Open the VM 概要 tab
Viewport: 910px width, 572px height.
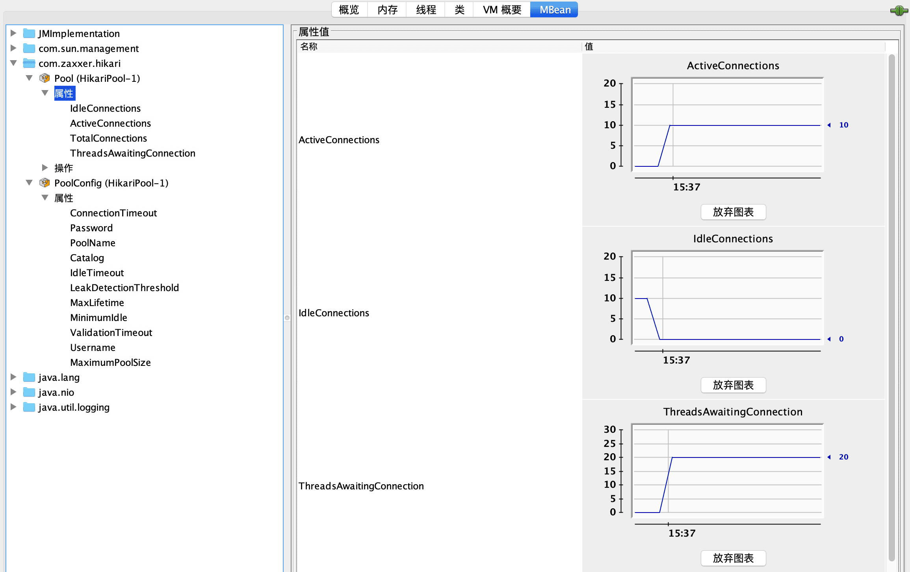(x=502, y=10)
